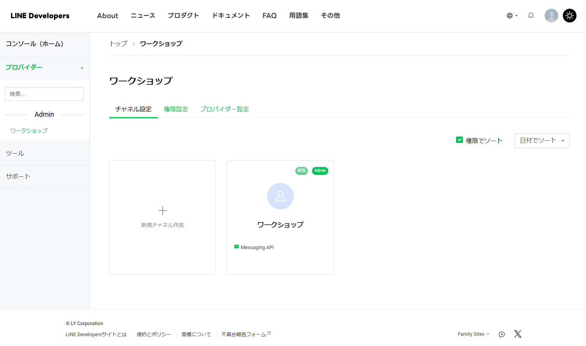Click the LINE add friend icon in footer

pyautogui.click(x=501, y=334)
